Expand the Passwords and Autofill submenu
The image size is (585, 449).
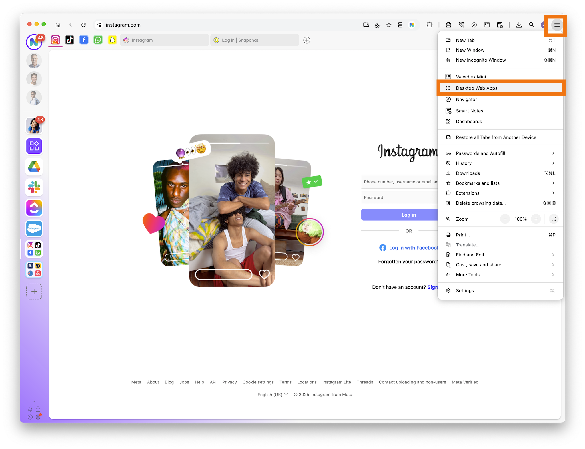(x=500, y=153)
